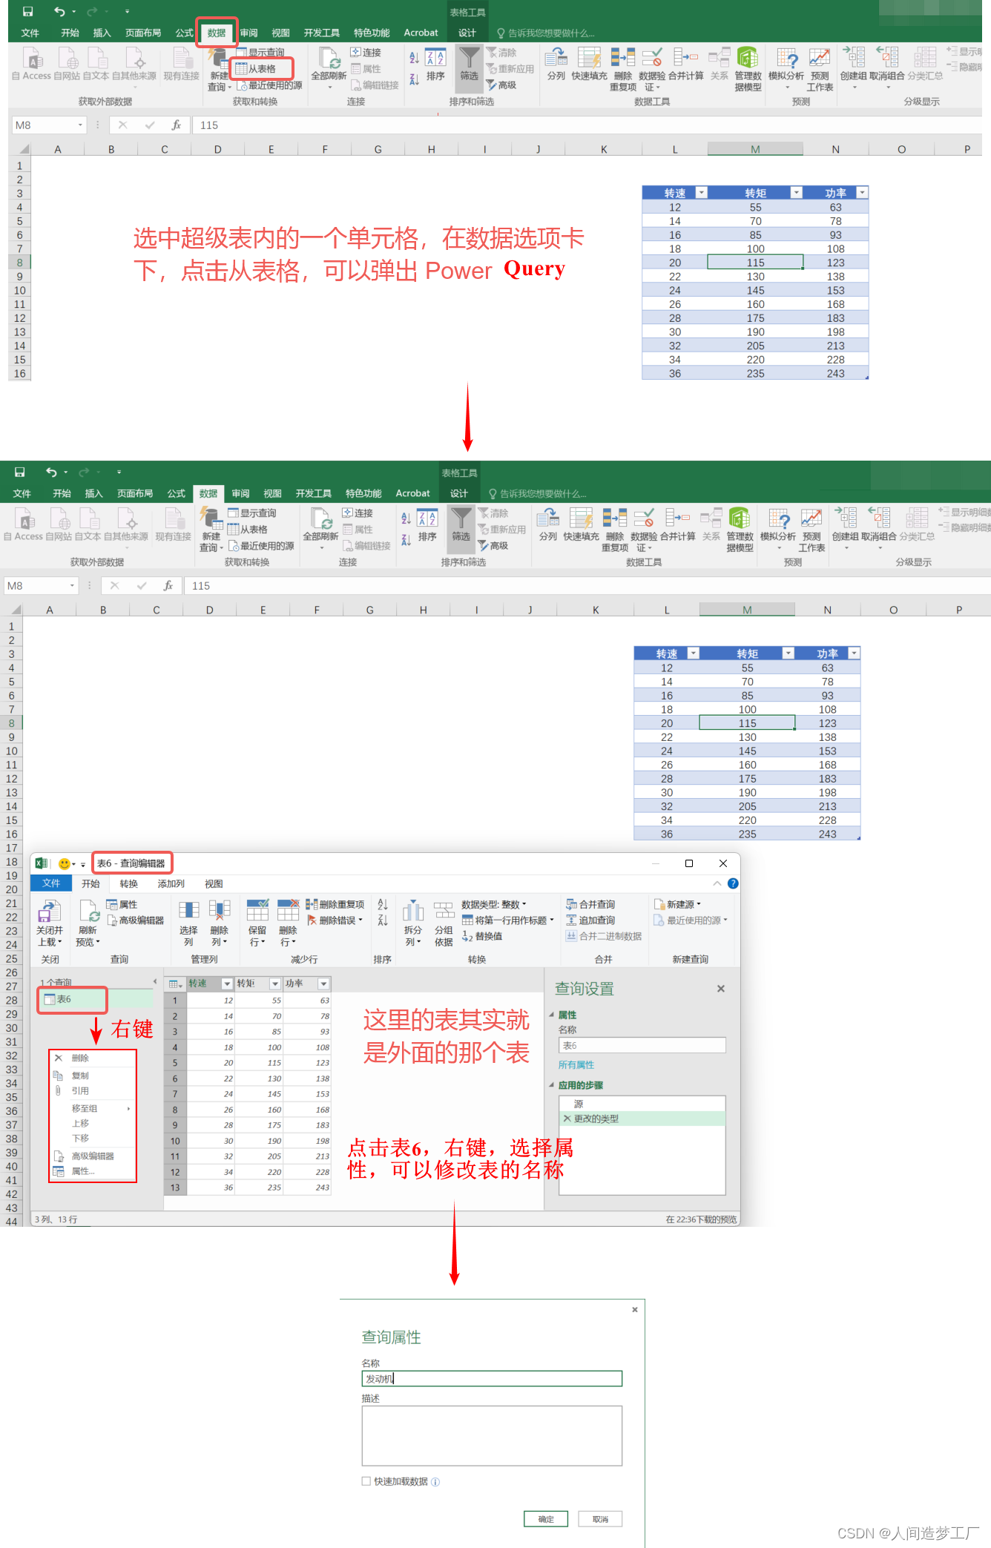This screenshot has height=1548, width=991.
Task: Open the 所有属性 link in 查询设置
Action: click(576, 1065)
